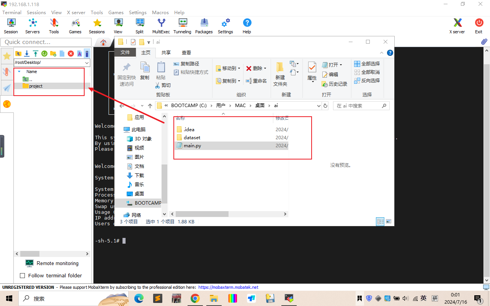The width and height of the screenshot is (490, 306).
Task: Click the Download selected files icon
Action: pos(27,54)
